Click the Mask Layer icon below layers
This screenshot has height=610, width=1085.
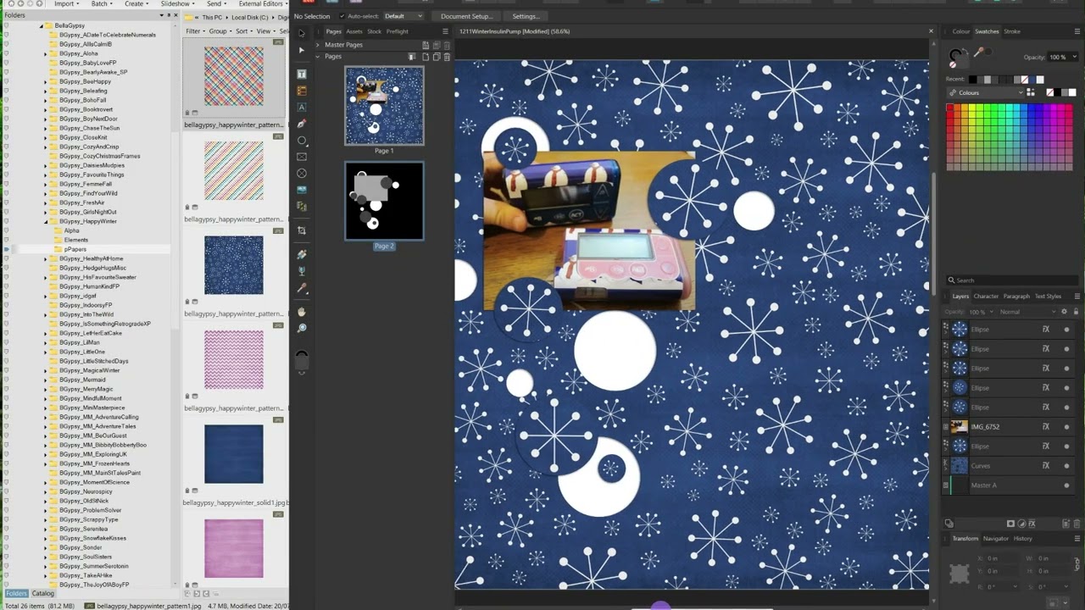(x=1010, y=524)
